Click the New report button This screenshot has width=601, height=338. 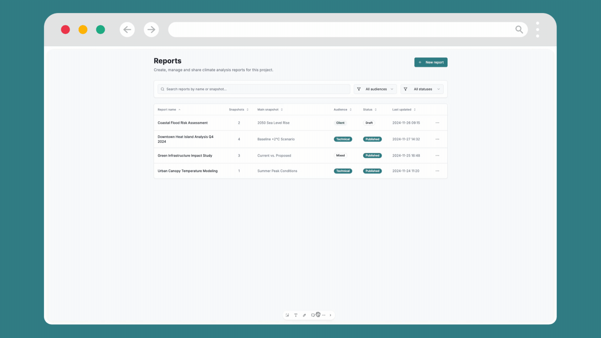pyautogui.click(x=431, y=62)
